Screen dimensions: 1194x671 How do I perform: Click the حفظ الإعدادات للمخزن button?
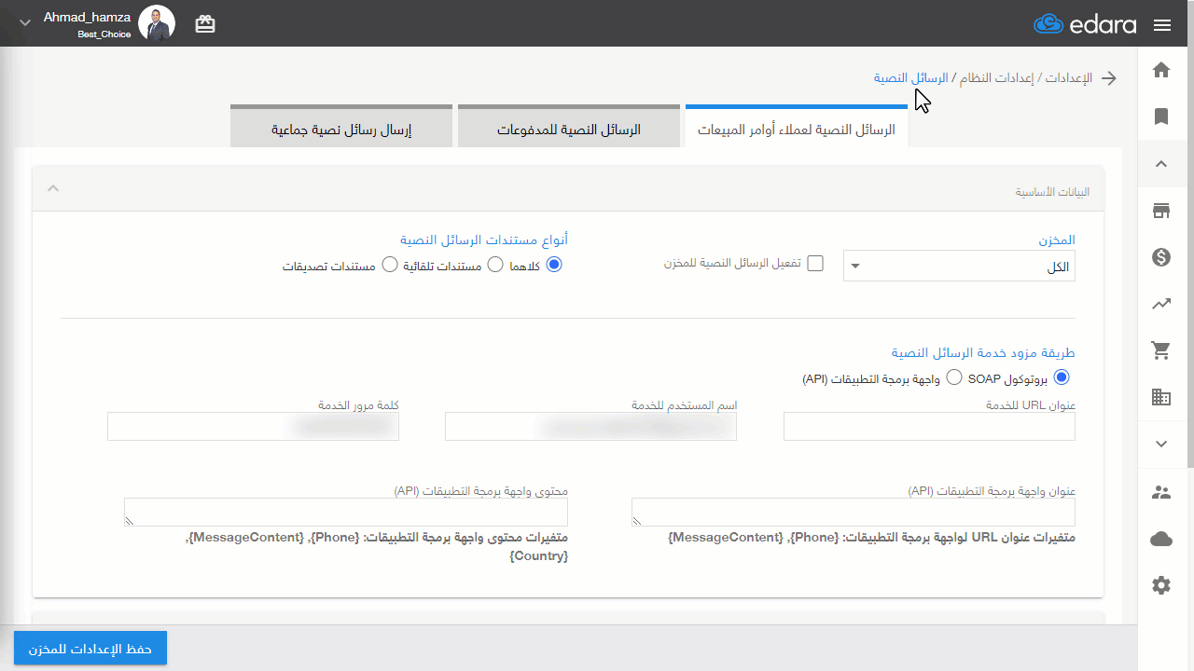point(90,649)
